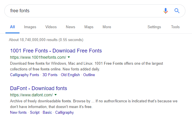Click the 'About 18,740,000,000 results' stats text

pyautogui.click(x=46, y=40)
